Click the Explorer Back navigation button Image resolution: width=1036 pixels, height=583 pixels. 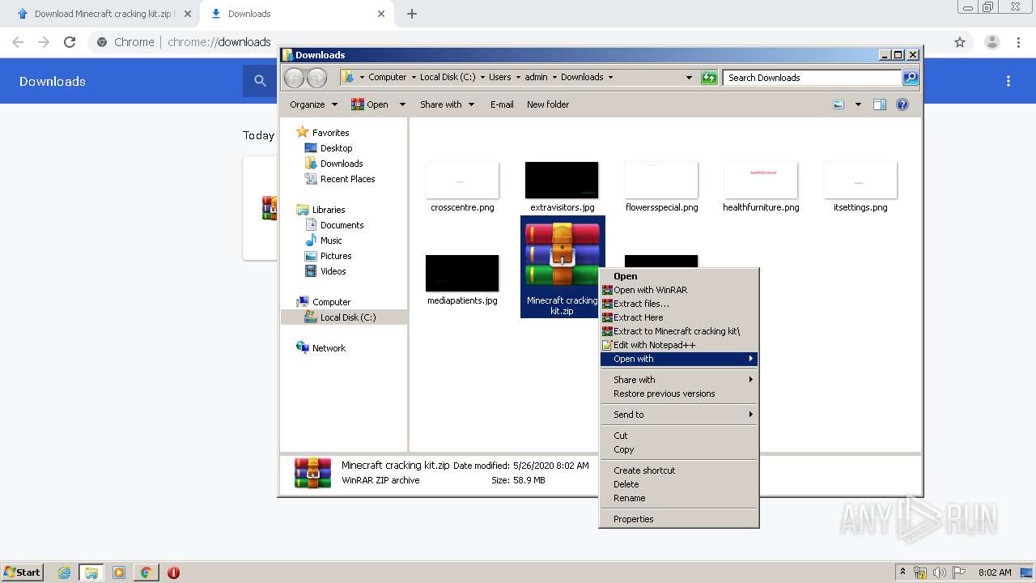pos(294,78)
